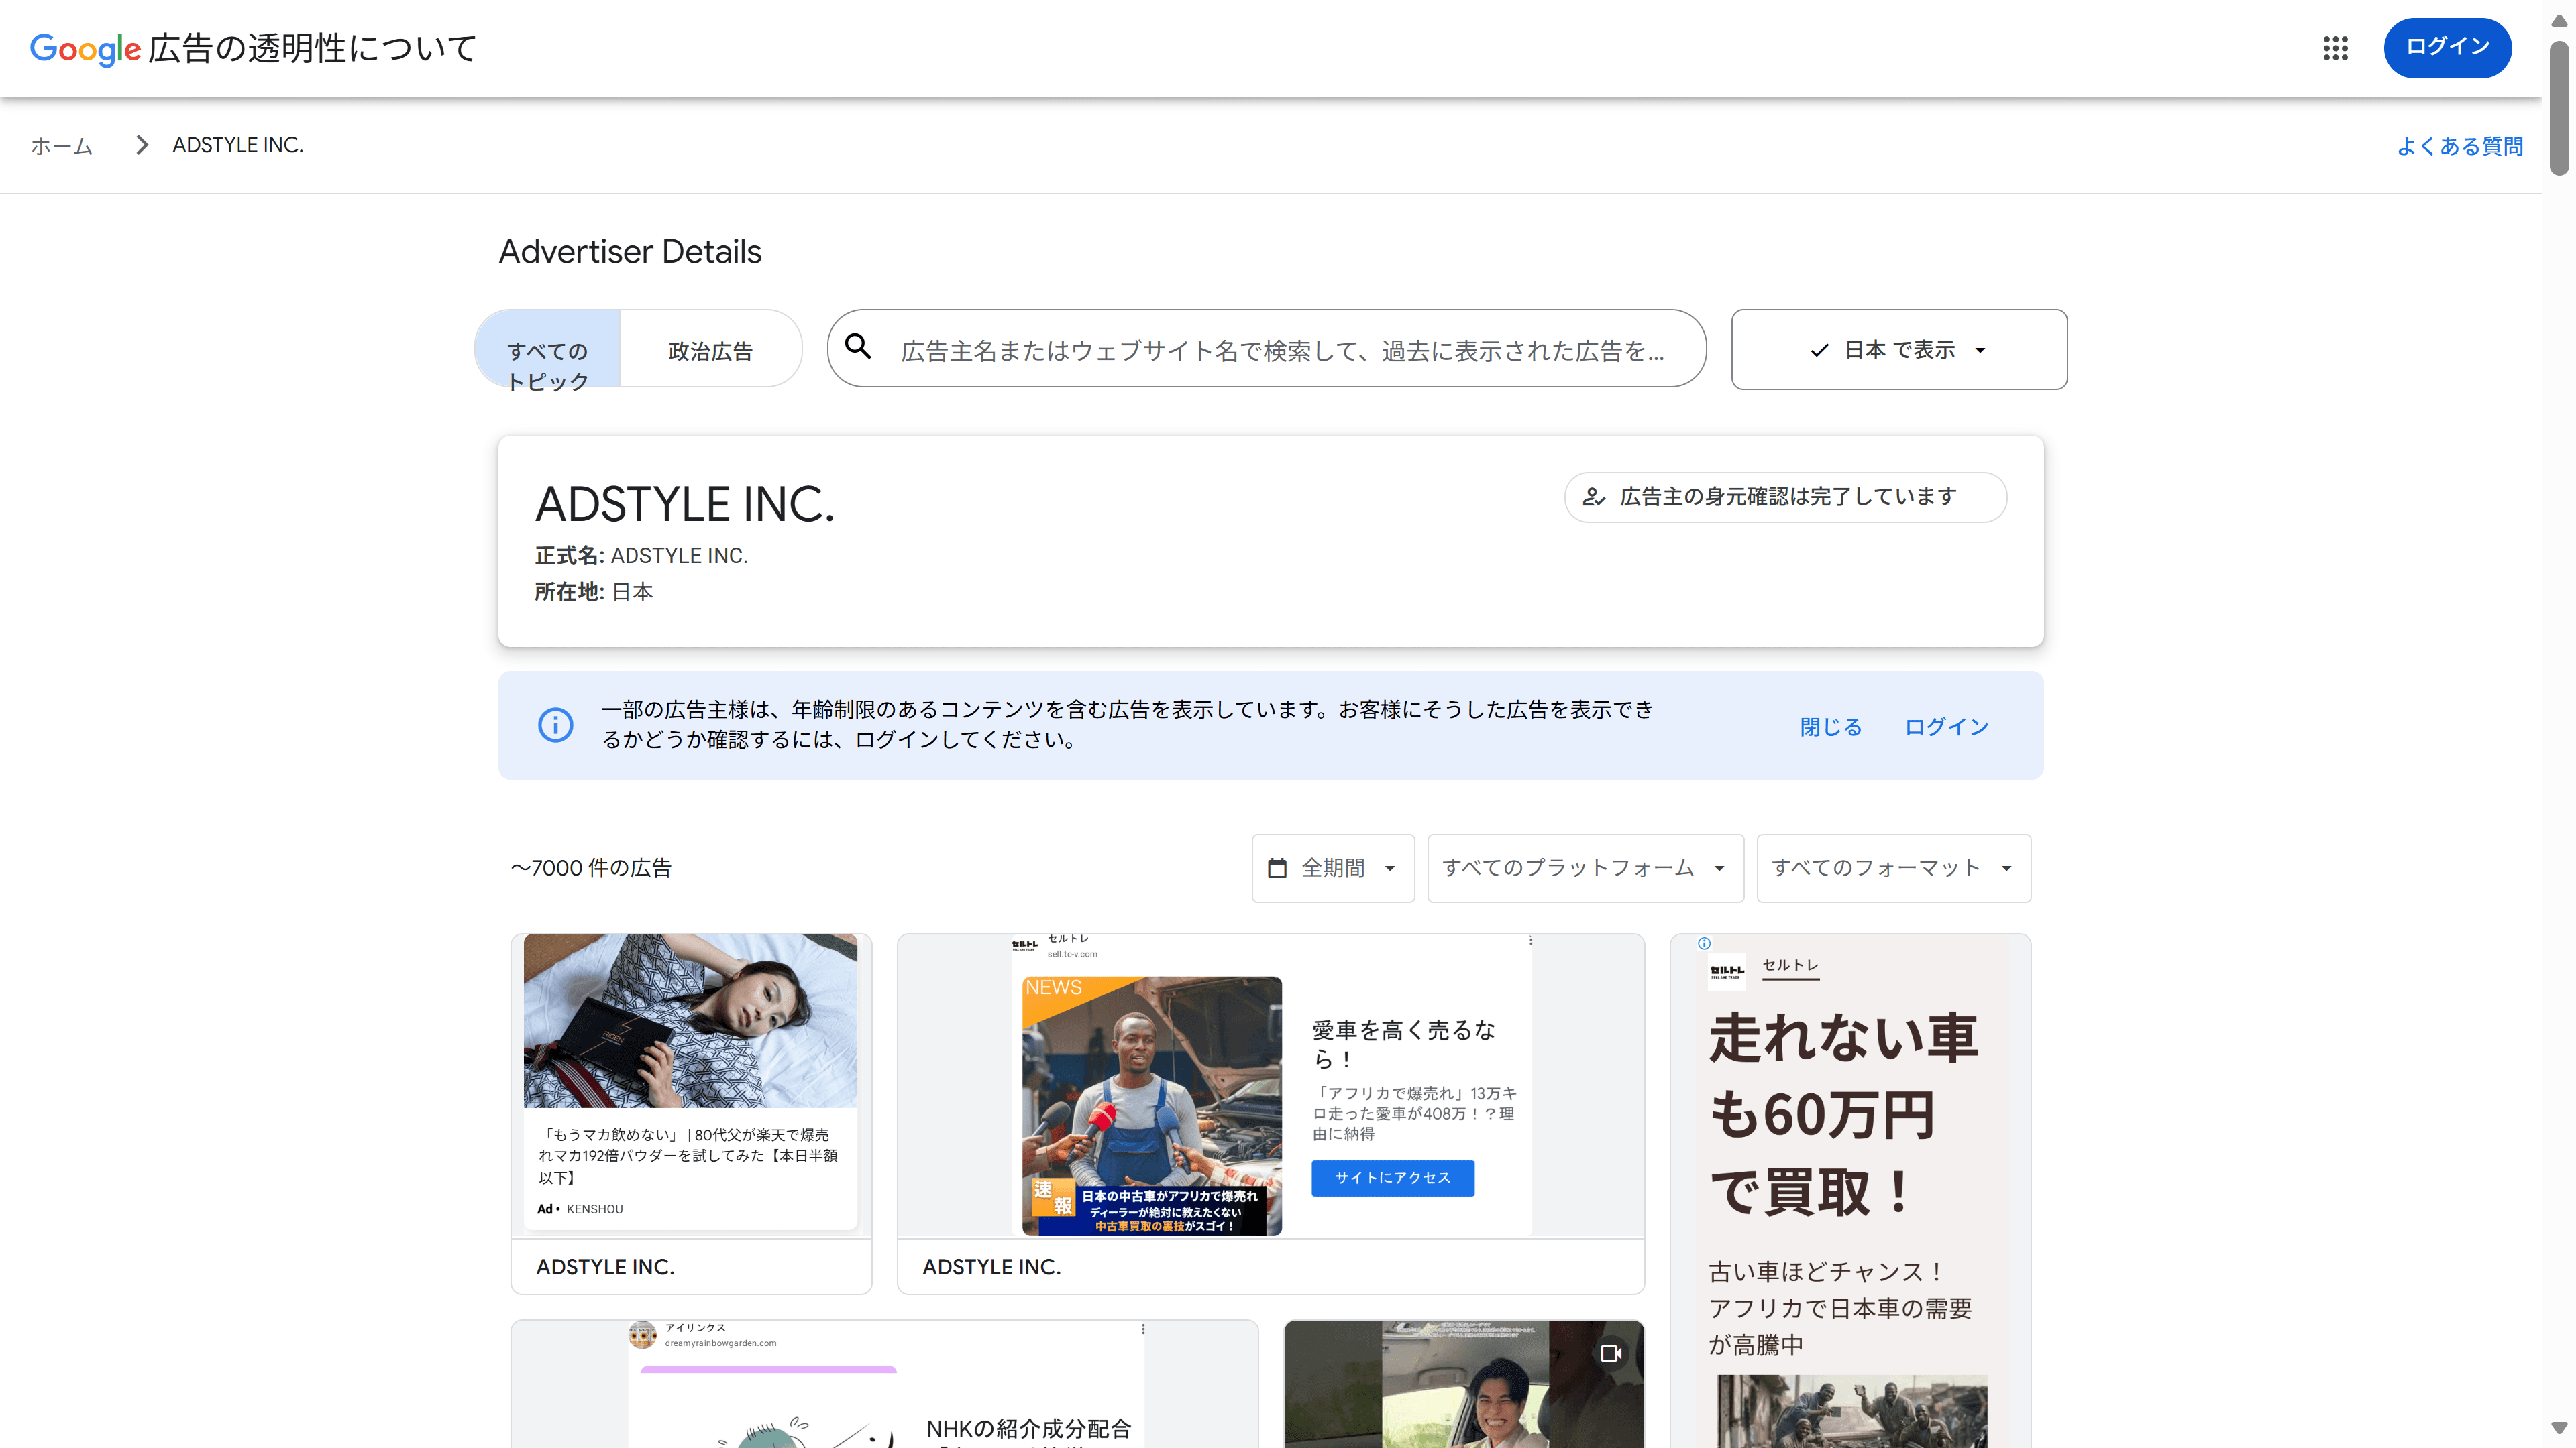
Task: Click the calendar icon in the 全期間 filter
Action: (1277, 867)
